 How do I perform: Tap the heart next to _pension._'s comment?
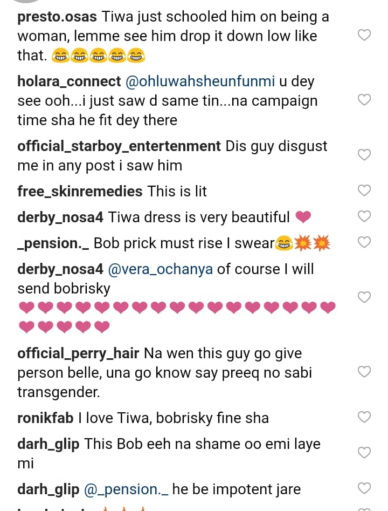[364, 242]
